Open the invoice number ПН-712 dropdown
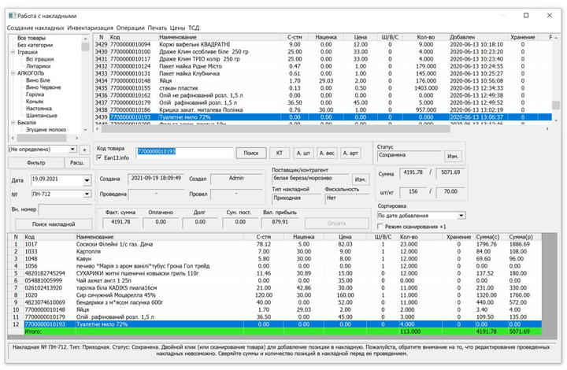This screenshot has width=567, height=370. [x=87, y=194]
